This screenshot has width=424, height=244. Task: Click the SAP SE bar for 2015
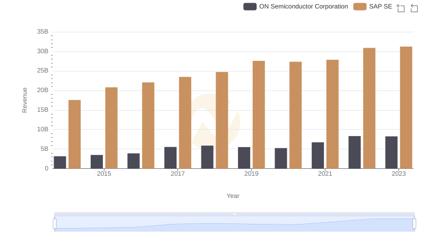coord(111,128)
